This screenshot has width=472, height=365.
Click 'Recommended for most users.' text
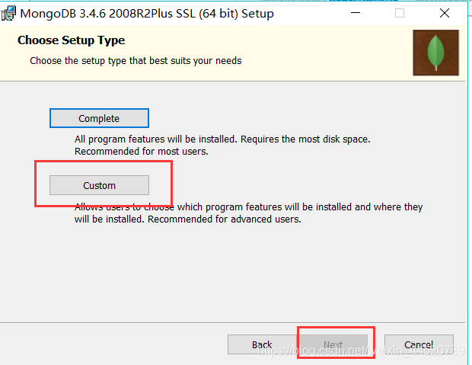point(141,152)
